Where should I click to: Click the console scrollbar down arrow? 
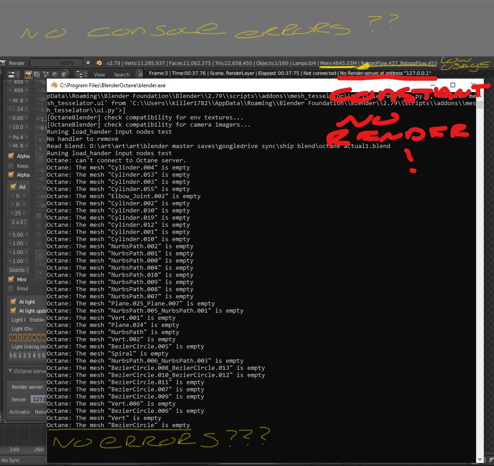pyautogui.click(x=480, y=459)
